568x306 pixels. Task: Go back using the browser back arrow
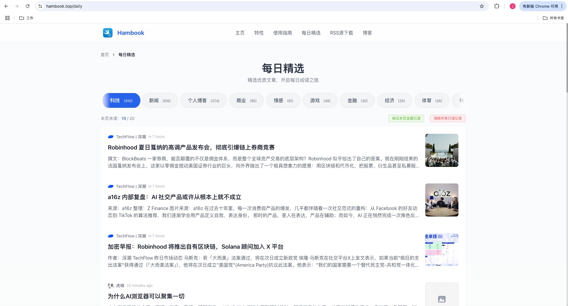7,6
